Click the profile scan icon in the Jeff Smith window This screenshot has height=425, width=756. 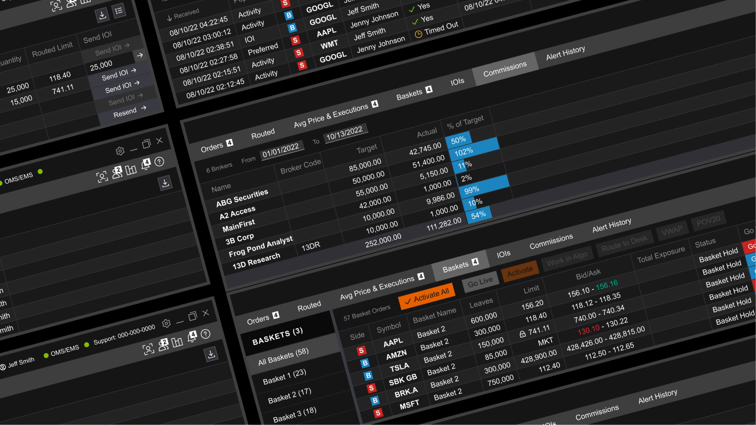[148, 350]
